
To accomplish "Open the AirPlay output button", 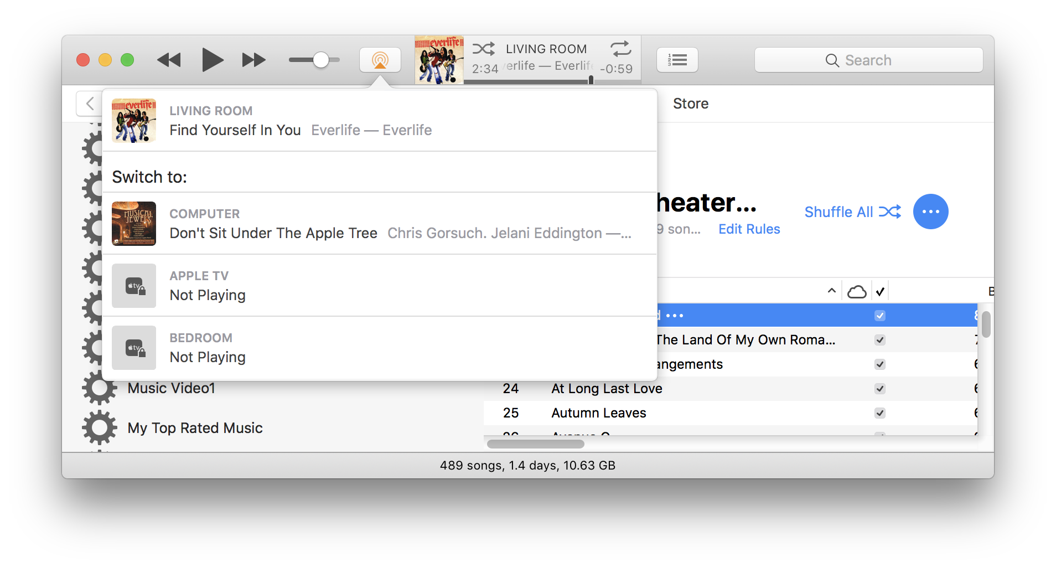I will click(380, 60).
